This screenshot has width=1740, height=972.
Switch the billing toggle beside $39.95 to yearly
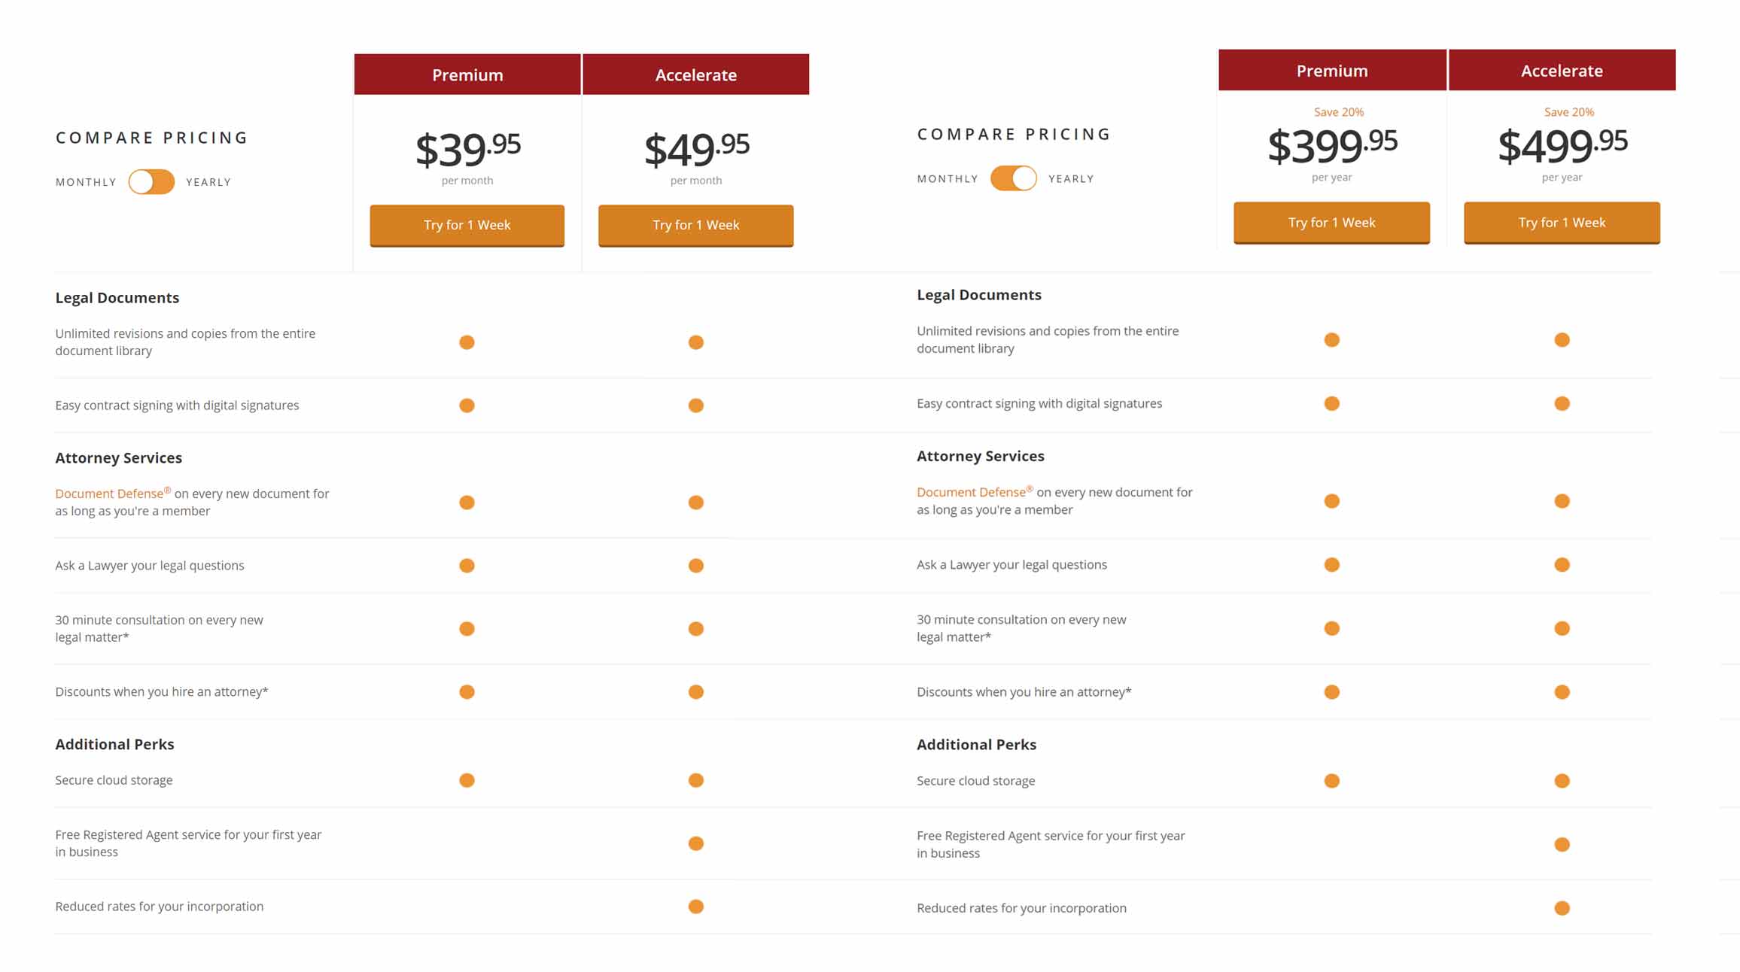click(151, 182)
